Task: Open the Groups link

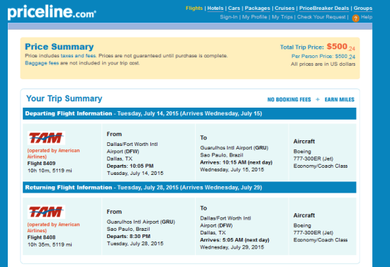Action: click(x=363, y=8)
